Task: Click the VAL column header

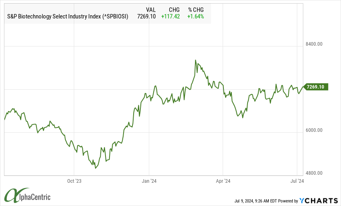Action: click(151, 10)
